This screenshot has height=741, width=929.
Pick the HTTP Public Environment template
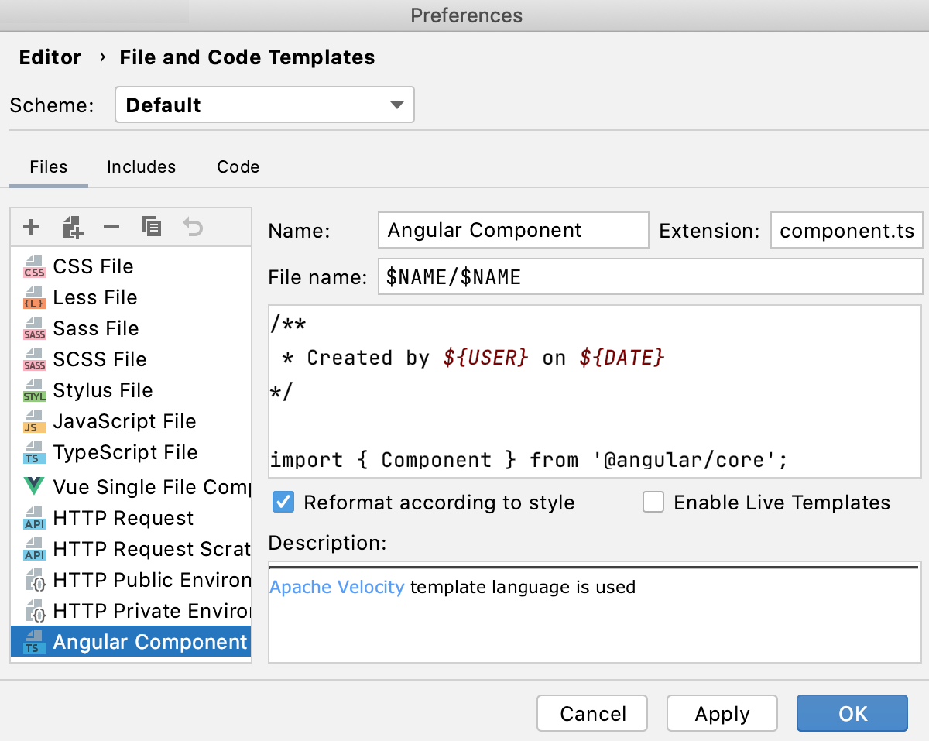coord(131,580)
